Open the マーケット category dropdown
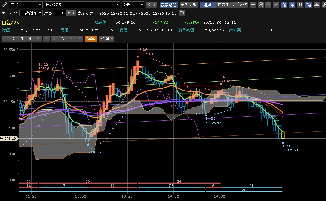The height and width of the screenshot is (201, 326). (x=25, y=5)
